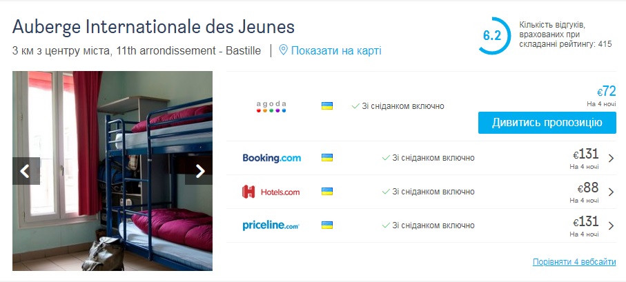Click the Ukrainian flag in Booking.com row
The width and height of the screenshot is (626, 282).
point(327,158)
